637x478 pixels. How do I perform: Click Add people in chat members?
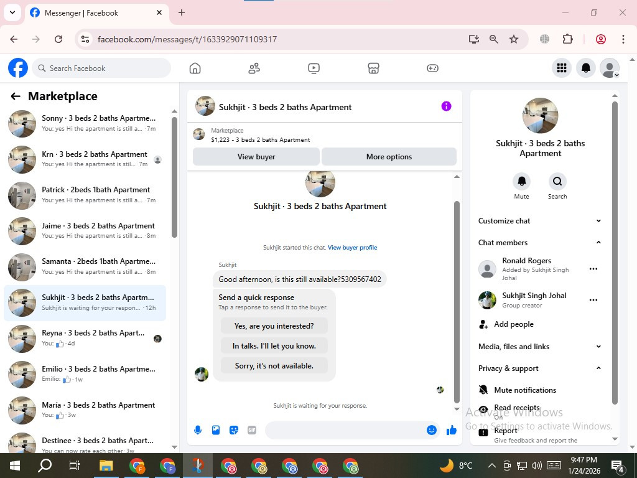click(x=513, y=324)
